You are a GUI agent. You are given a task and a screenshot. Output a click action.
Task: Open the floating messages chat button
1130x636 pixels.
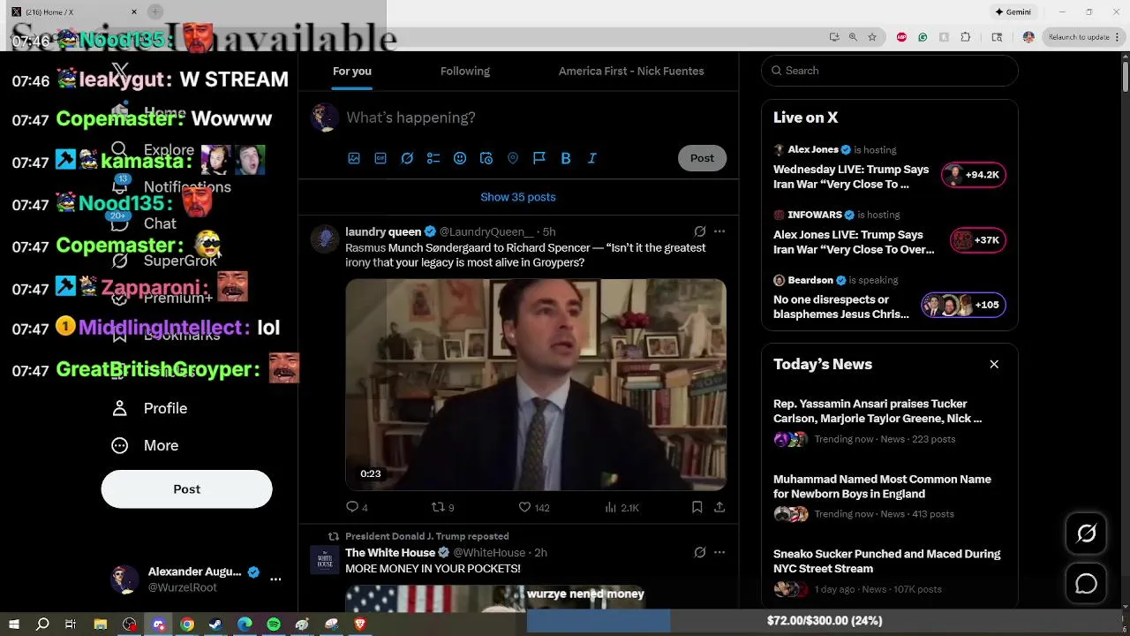[x=1087, y=584]
